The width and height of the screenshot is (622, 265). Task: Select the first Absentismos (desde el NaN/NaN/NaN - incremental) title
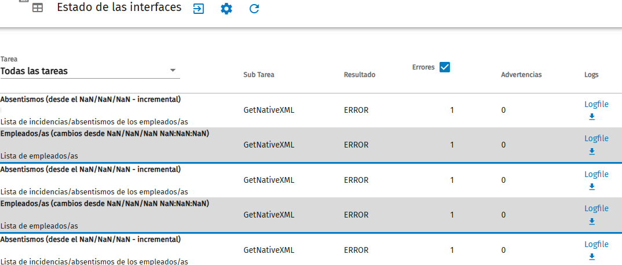(x=90, y=100)
